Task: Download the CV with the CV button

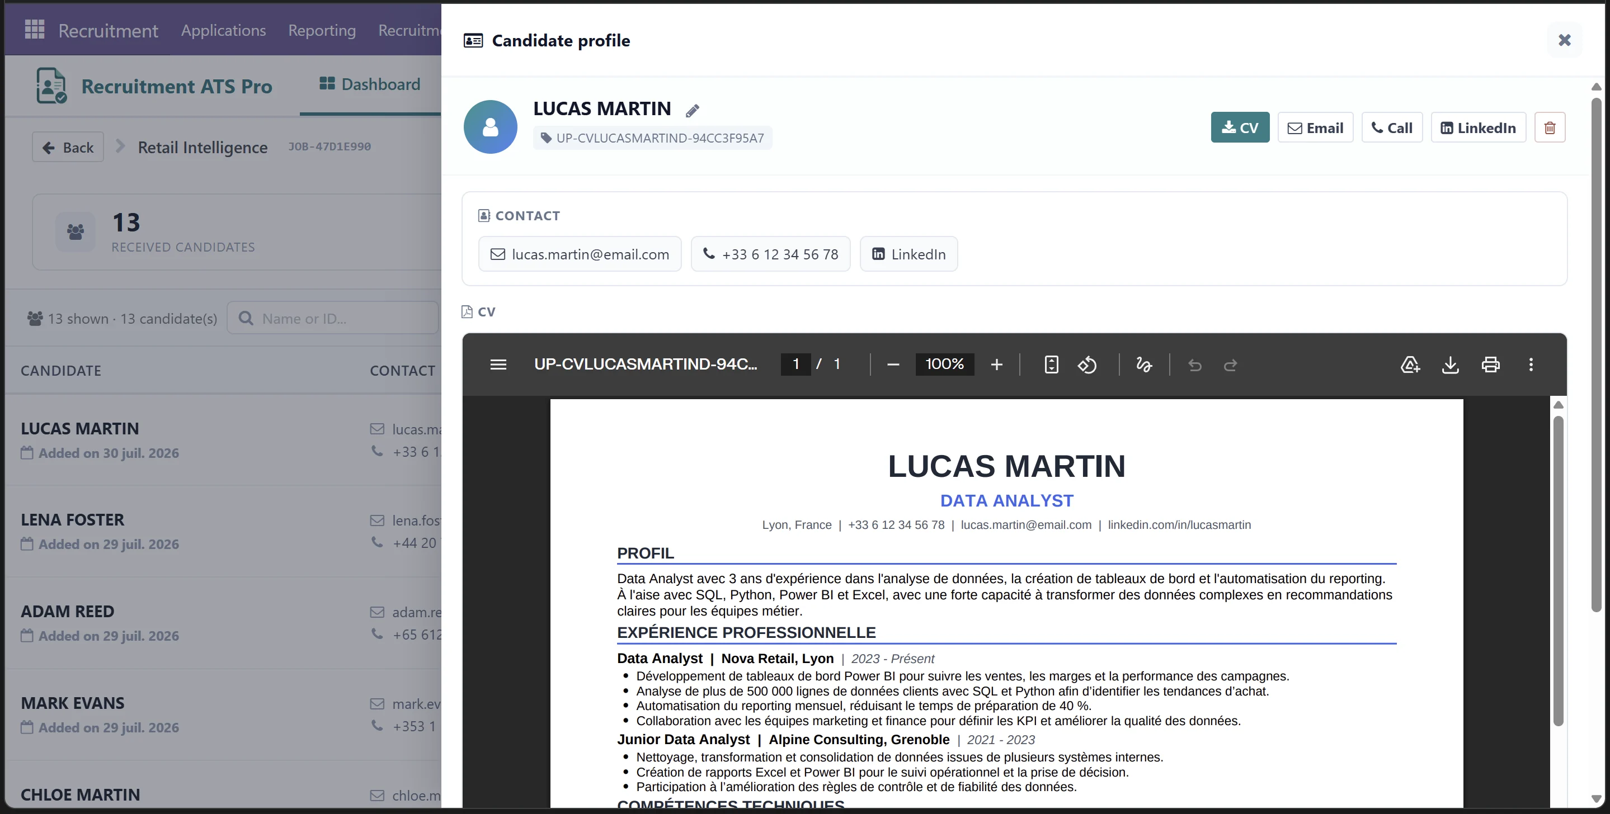Action: click(1240, 127)
